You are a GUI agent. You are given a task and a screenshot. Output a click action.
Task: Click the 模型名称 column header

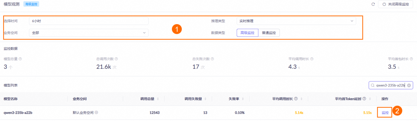pyautogui.click(x=10, y=99)
